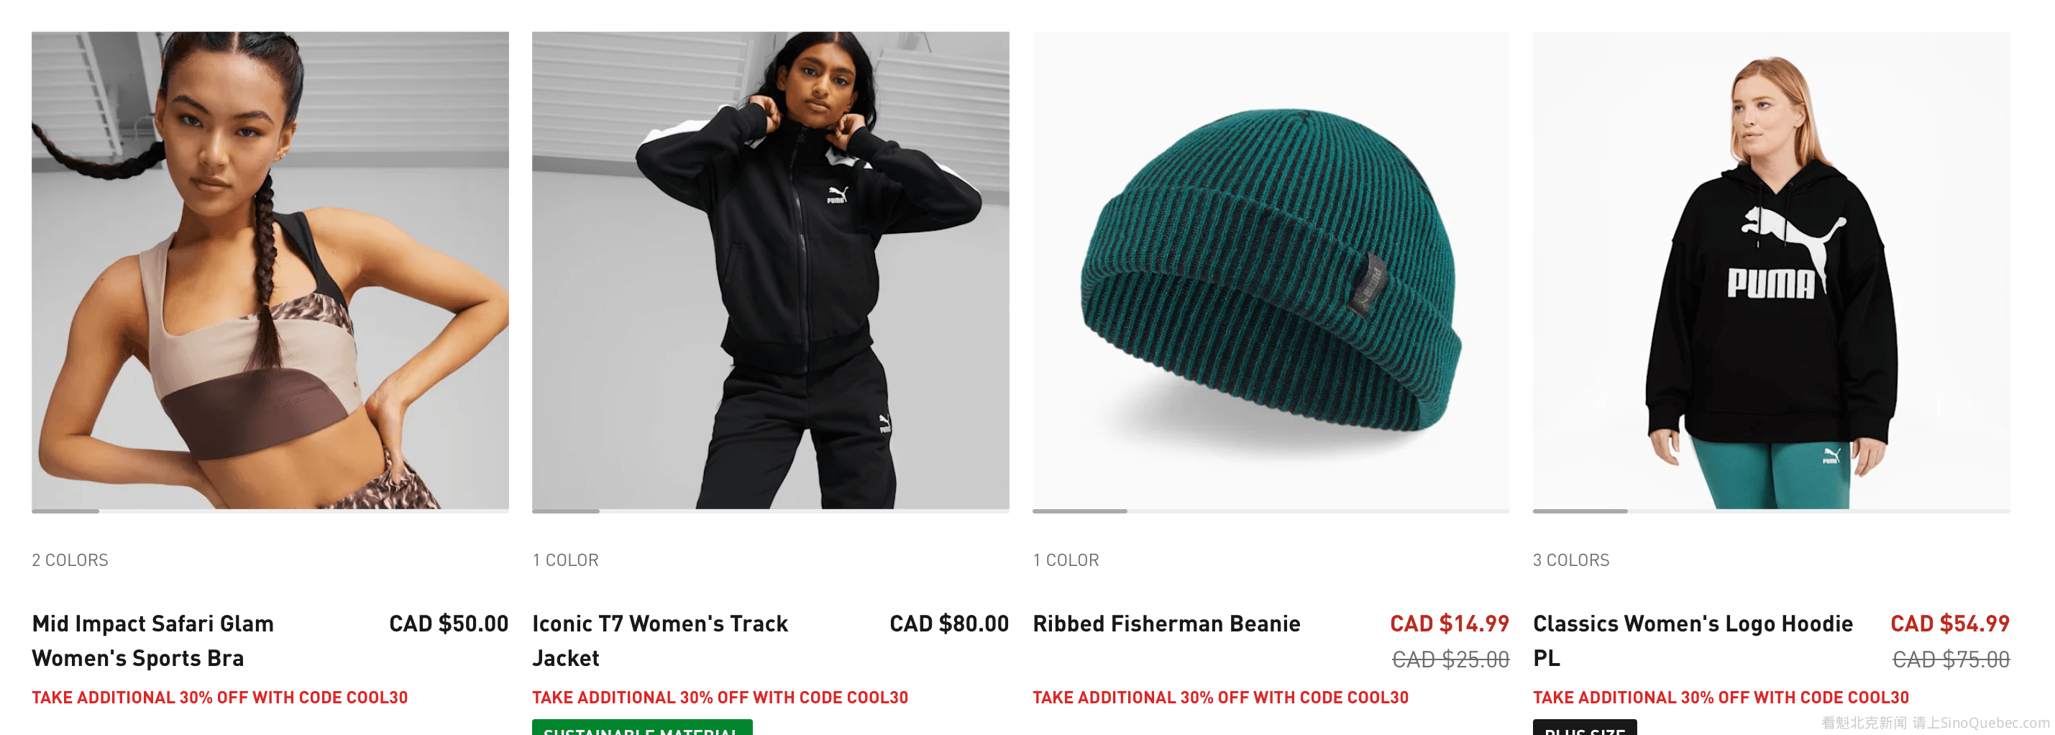Click the CAD $54.99 sale price of the hoodie
The width and height of the screenshot is (2055, 735).
pos(1950,624)
